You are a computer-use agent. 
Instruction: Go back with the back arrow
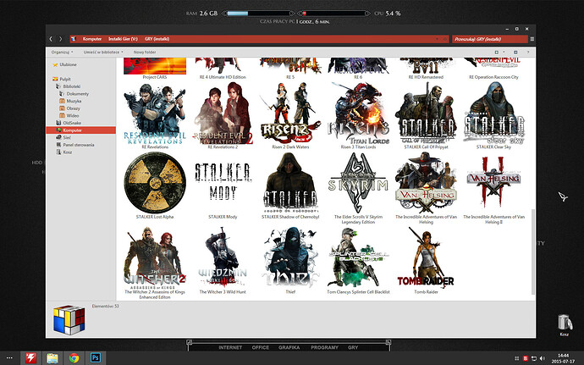tap(51, 39)
